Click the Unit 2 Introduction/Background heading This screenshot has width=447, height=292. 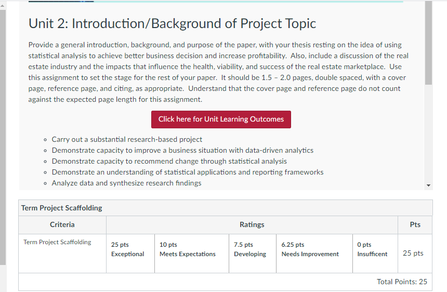pos(172,23)
